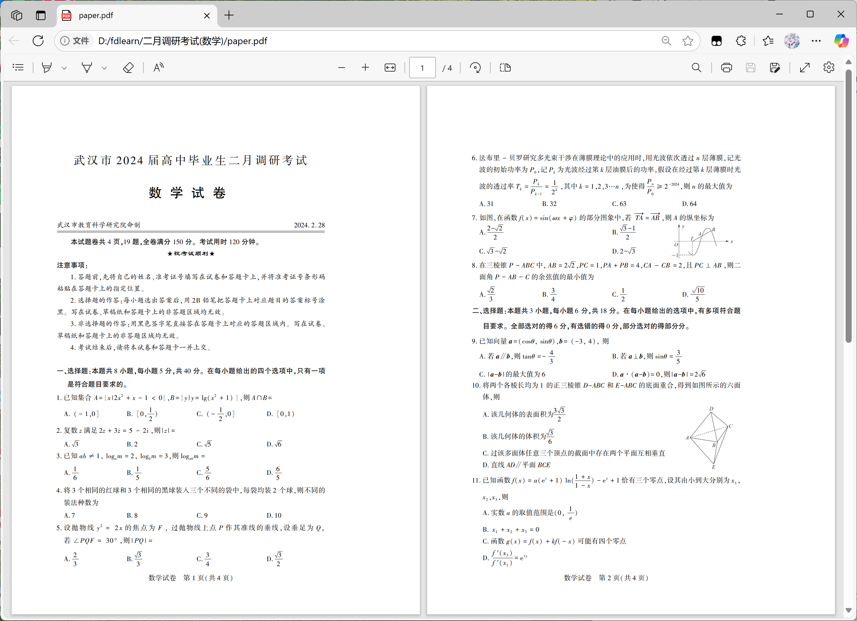Open Copilot sidebar
This screenshot has width=857, height=621.
841,41
